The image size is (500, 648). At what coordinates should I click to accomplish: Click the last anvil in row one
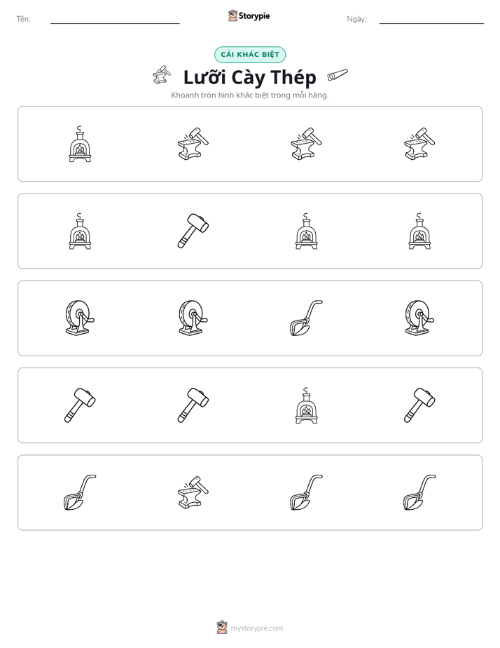[x=419, y=144]
